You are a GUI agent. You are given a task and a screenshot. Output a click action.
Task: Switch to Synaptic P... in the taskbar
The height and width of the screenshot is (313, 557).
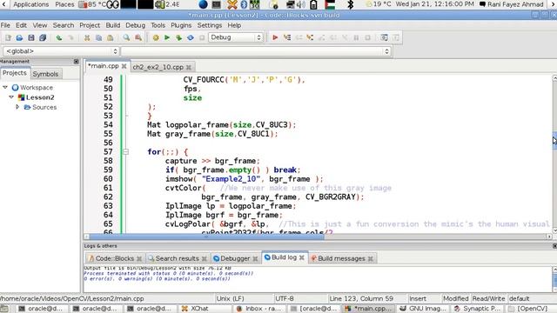[477, 309]
